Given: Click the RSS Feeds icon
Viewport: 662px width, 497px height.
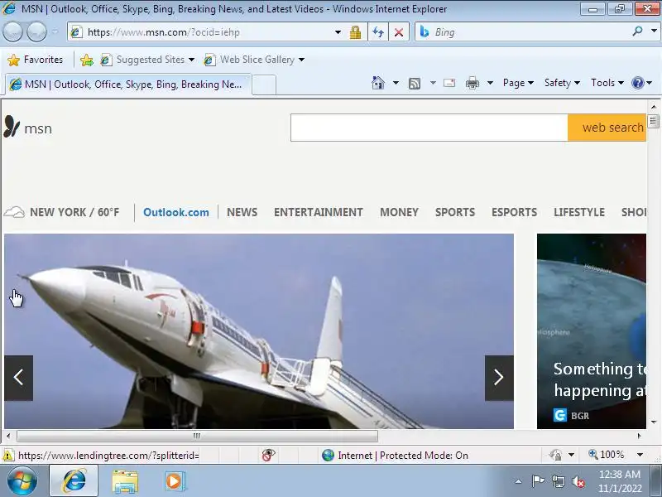Looking at the screenshot, I should (x=415, y=84).
